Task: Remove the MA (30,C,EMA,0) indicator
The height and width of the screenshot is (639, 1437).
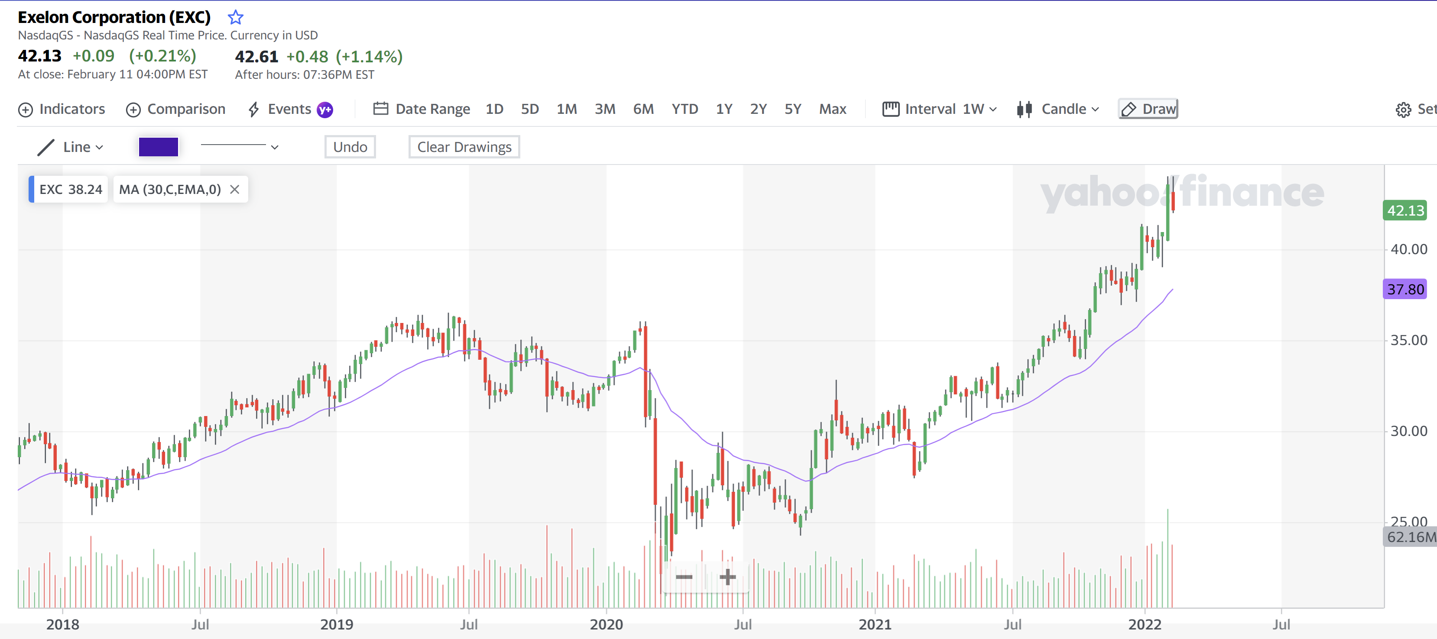Action: [235, 190]
